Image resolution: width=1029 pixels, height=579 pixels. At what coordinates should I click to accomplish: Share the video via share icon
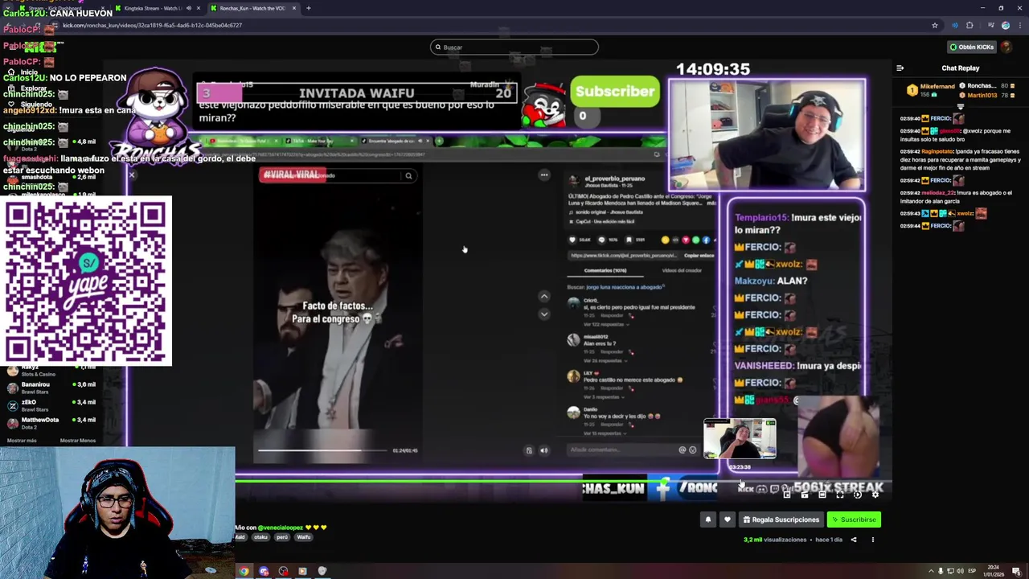point(854,540)
